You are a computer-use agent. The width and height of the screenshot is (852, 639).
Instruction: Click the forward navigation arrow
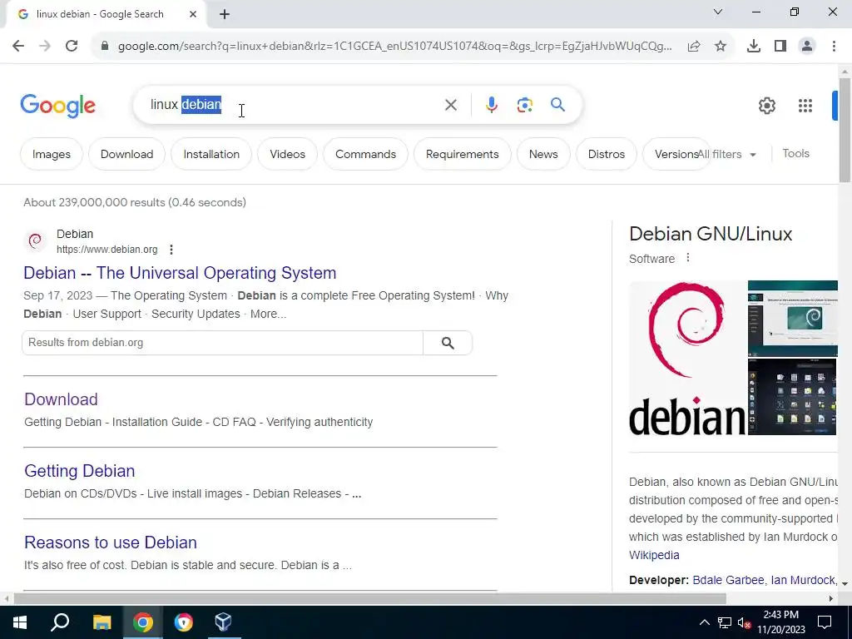[45, 47]
